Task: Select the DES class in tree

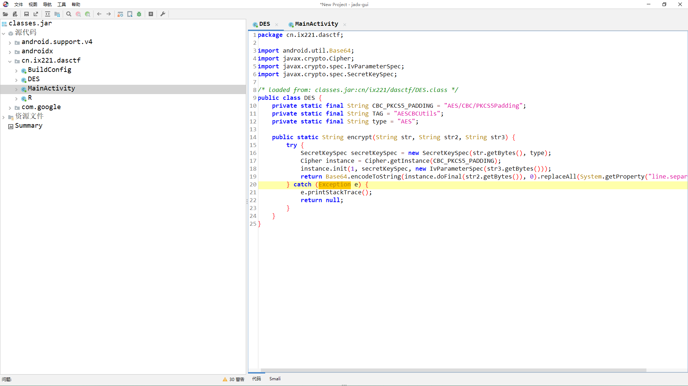Action: [x=34, y=79]
